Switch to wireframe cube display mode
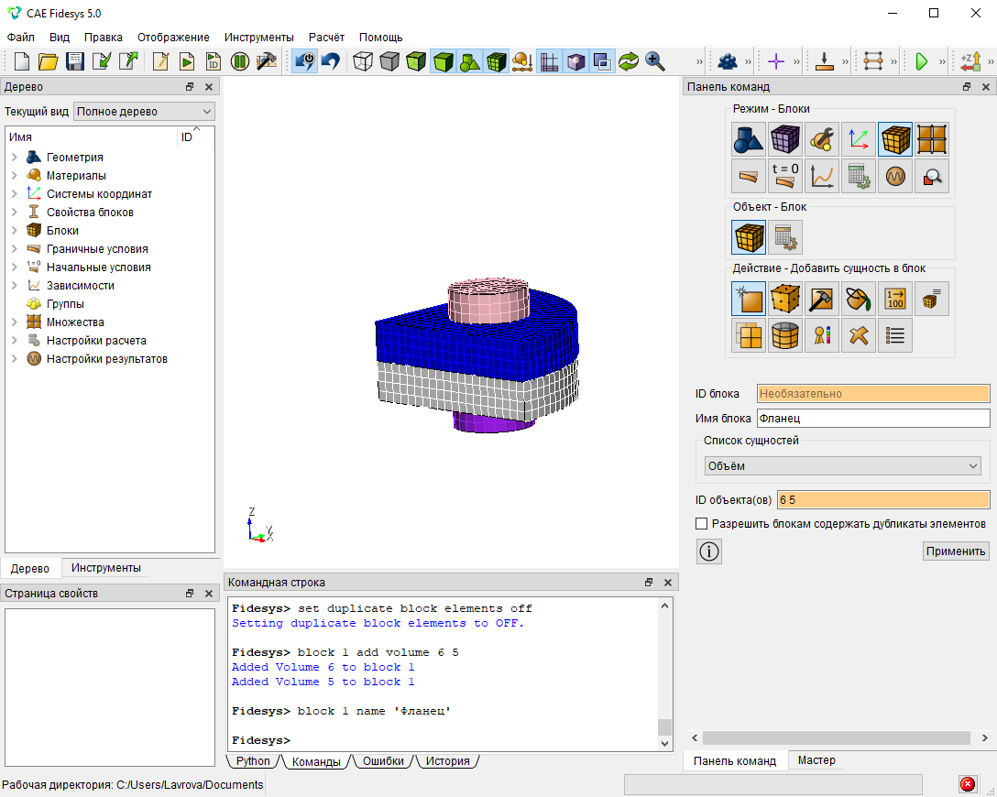997x797 pixels. [363, 61]
